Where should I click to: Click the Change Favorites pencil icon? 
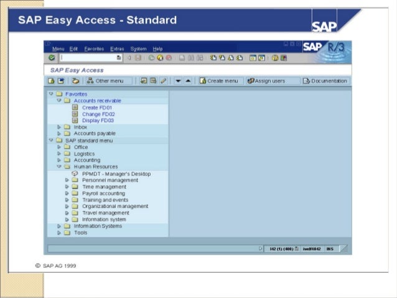pos(163,81)
